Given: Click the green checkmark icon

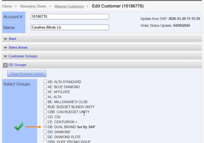Looking at the screenshot, I should click(18, 127).
